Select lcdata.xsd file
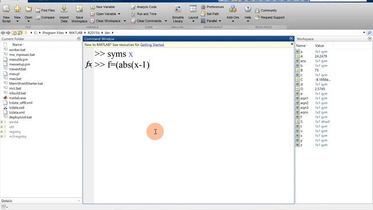 [x=17, y=107]
